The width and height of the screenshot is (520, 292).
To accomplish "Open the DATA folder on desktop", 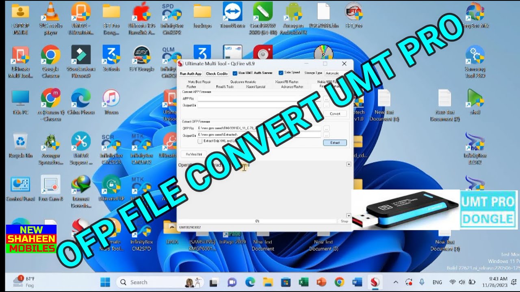I will (172, 232).
